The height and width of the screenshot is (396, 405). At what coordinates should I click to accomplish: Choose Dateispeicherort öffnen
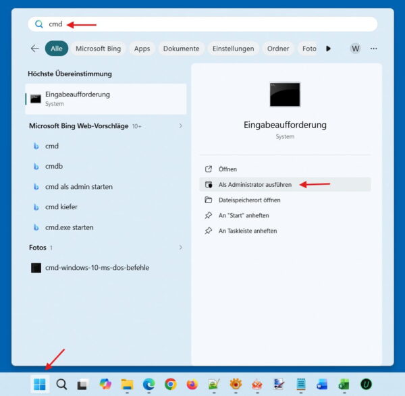click(285, 200)
